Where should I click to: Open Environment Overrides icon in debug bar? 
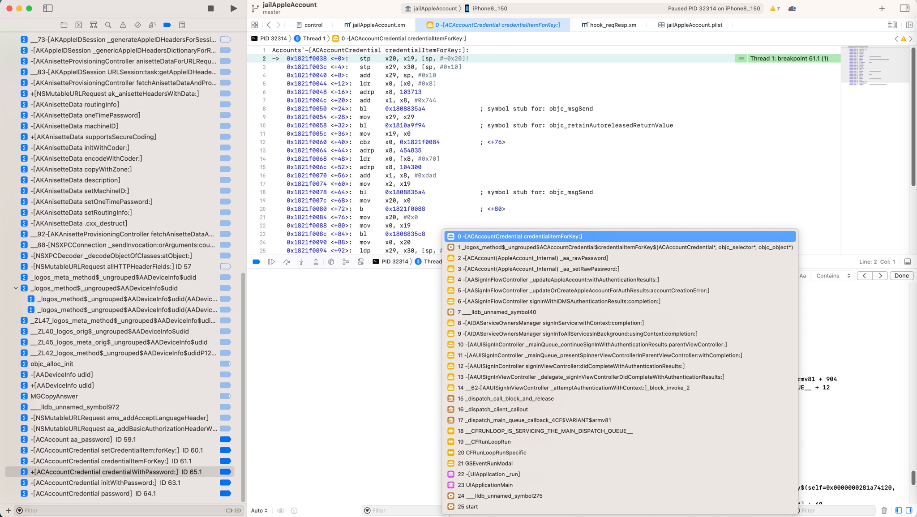[360, 262]
